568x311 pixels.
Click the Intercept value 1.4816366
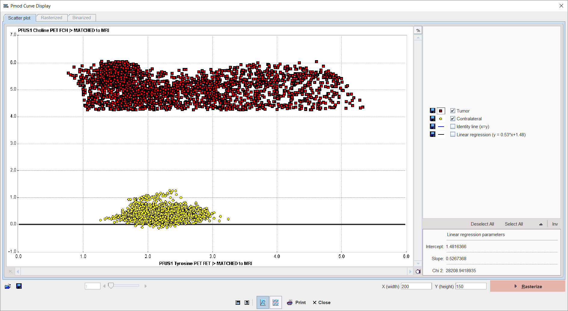(456, 247)
